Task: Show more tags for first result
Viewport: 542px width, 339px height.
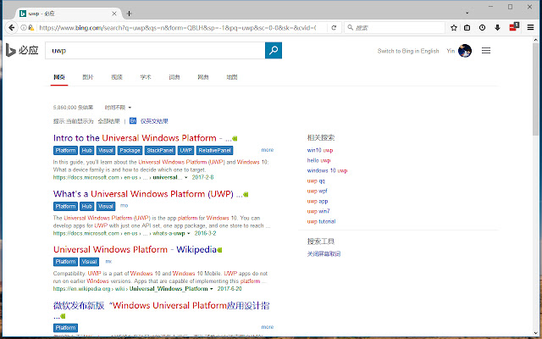Action: [268, 150]
